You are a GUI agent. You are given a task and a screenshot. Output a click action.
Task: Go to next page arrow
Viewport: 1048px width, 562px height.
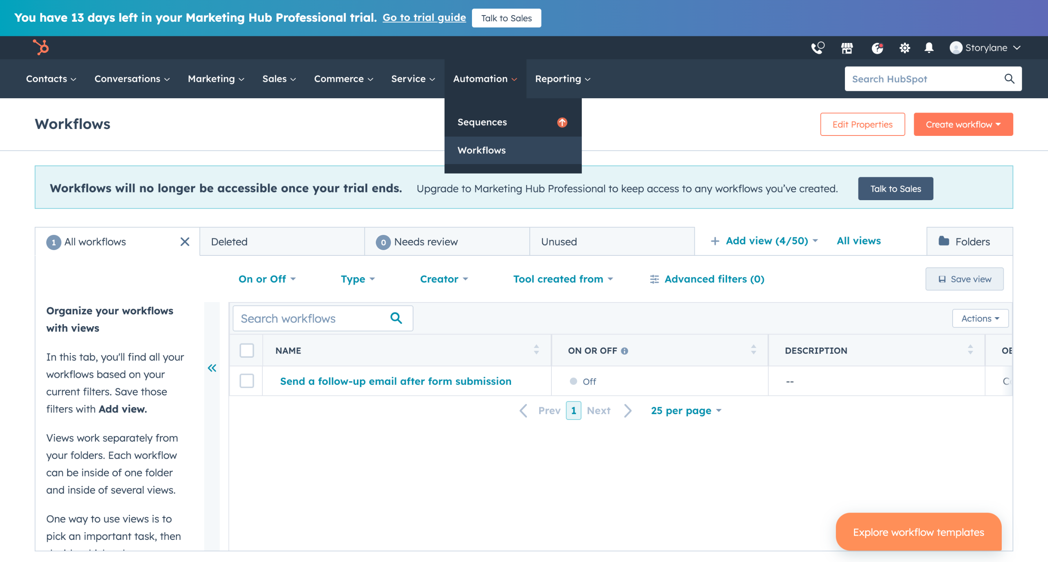(x=628, y=411)
